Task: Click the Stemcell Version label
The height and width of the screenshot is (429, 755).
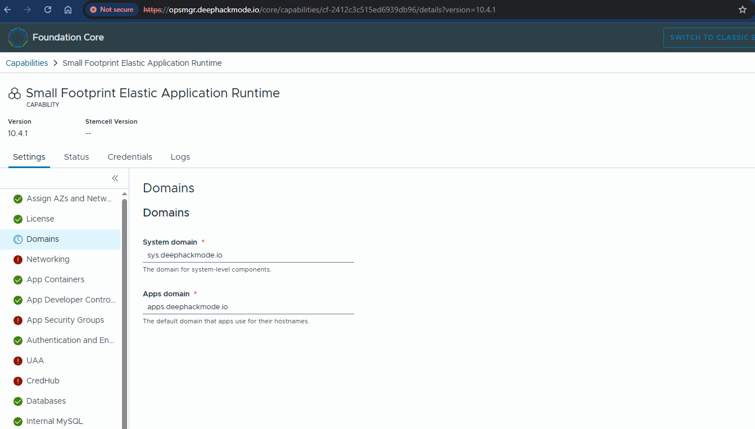Action: [x=111, y=121]
